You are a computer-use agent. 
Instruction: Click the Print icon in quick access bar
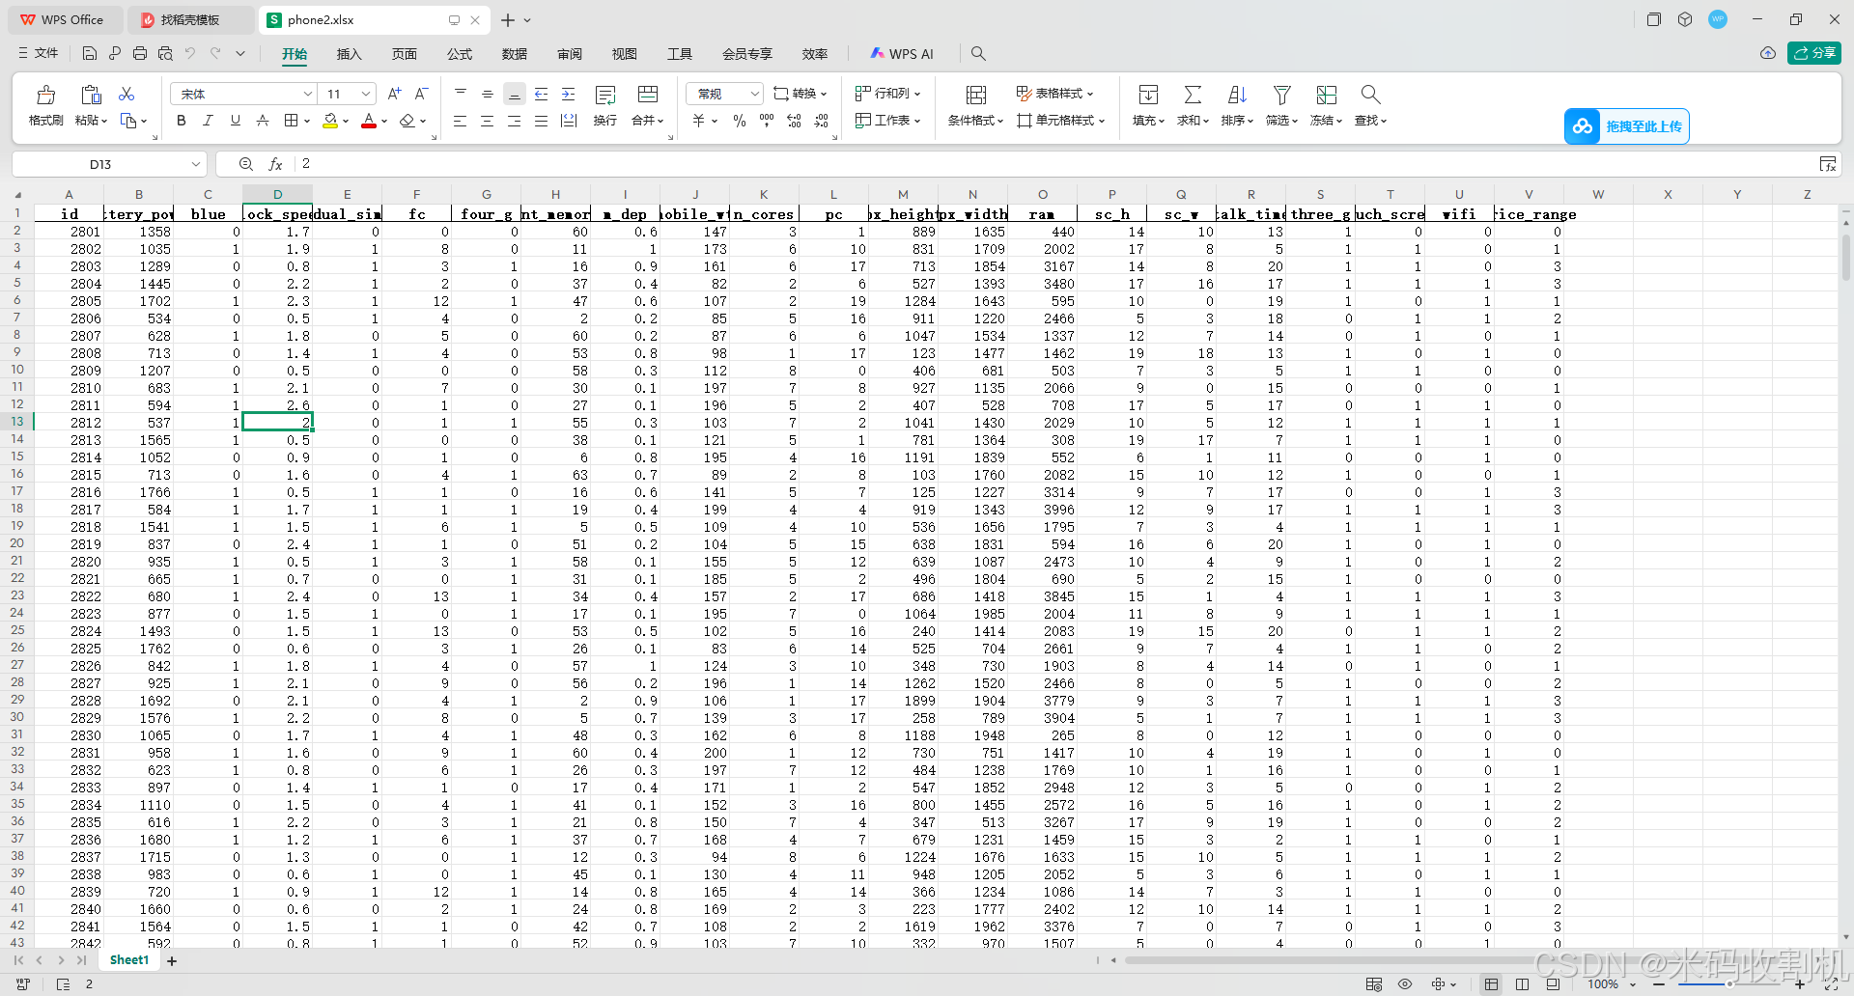pos(140,53)
